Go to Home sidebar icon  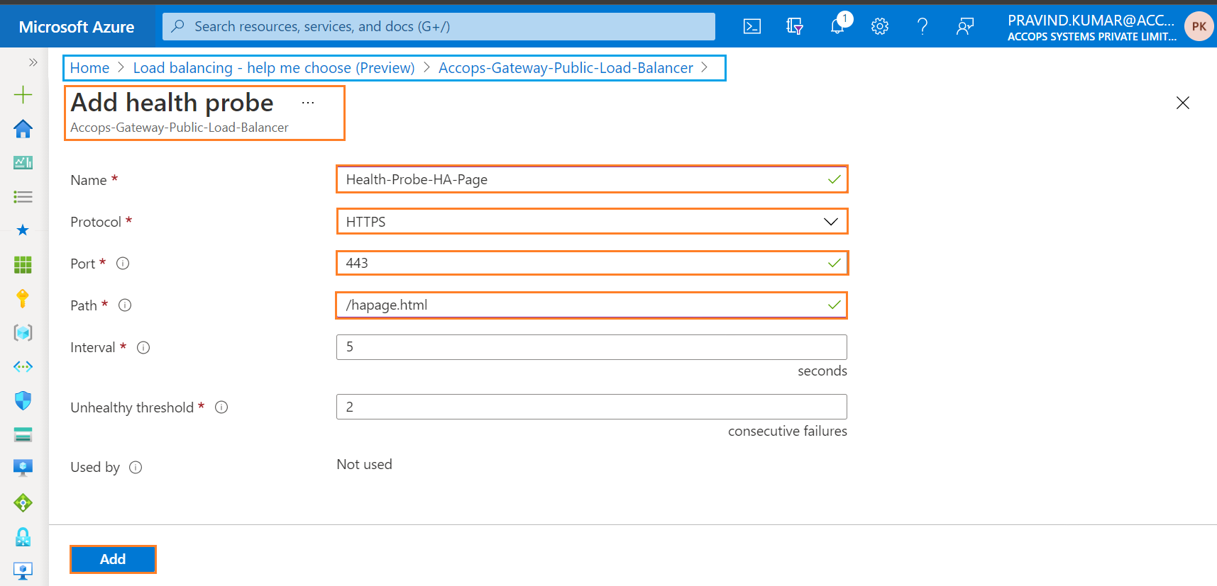[x=23, y=129]
